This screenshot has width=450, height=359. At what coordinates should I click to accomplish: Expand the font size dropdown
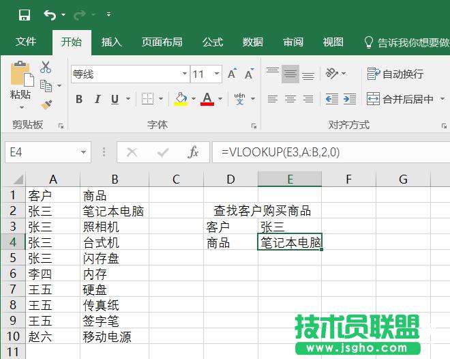(217, 74)
